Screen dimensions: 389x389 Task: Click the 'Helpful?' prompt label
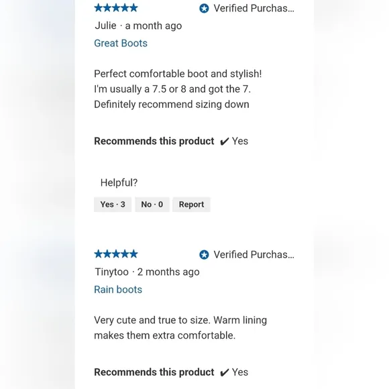click(x=119, y=183)
